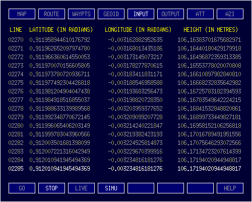This screenshot has width=252, height=202.
Task: Select line number 02270
Action: [16, 40]
